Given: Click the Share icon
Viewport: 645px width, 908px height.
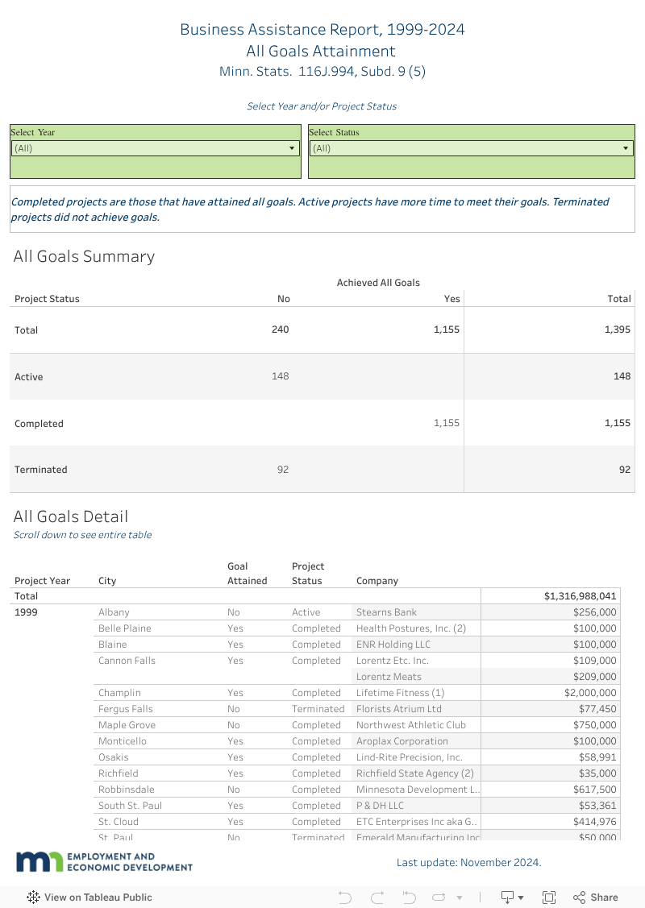Looking at the screenshot, I should coord(595,897).
